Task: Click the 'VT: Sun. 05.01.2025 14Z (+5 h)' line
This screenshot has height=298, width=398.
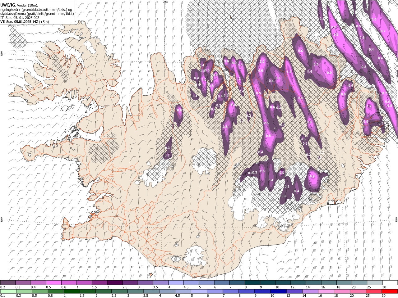Action: click(x=25, y=22)
